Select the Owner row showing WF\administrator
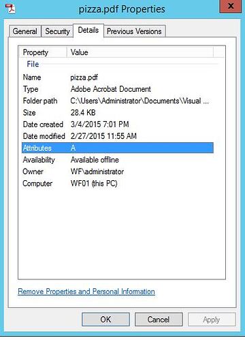The width and height of the screenshot is (245, 340). click(118, 171)
